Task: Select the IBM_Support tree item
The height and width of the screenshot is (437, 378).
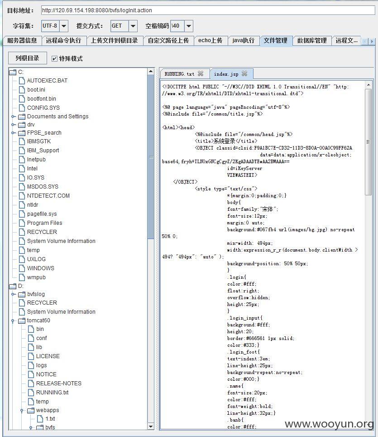Action: point(43,151)
